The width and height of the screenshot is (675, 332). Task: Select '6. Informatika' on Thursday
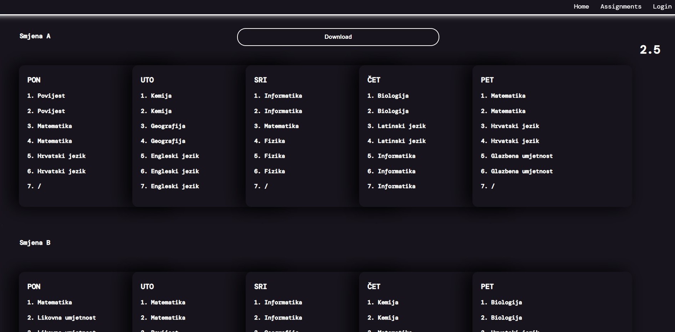click(392, 171)
